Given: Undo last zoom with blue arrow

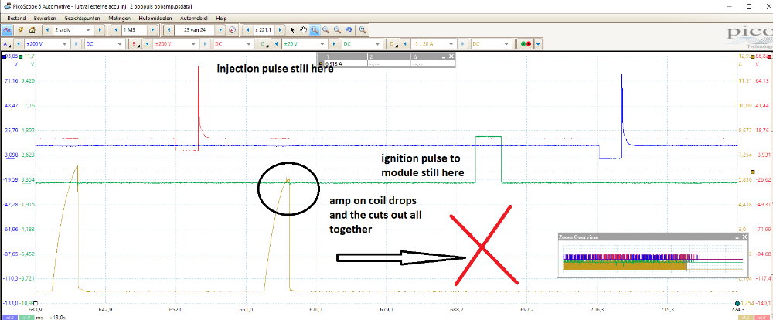Looking at the screenshot, I should pyautogui.click(x=349, y=29).
